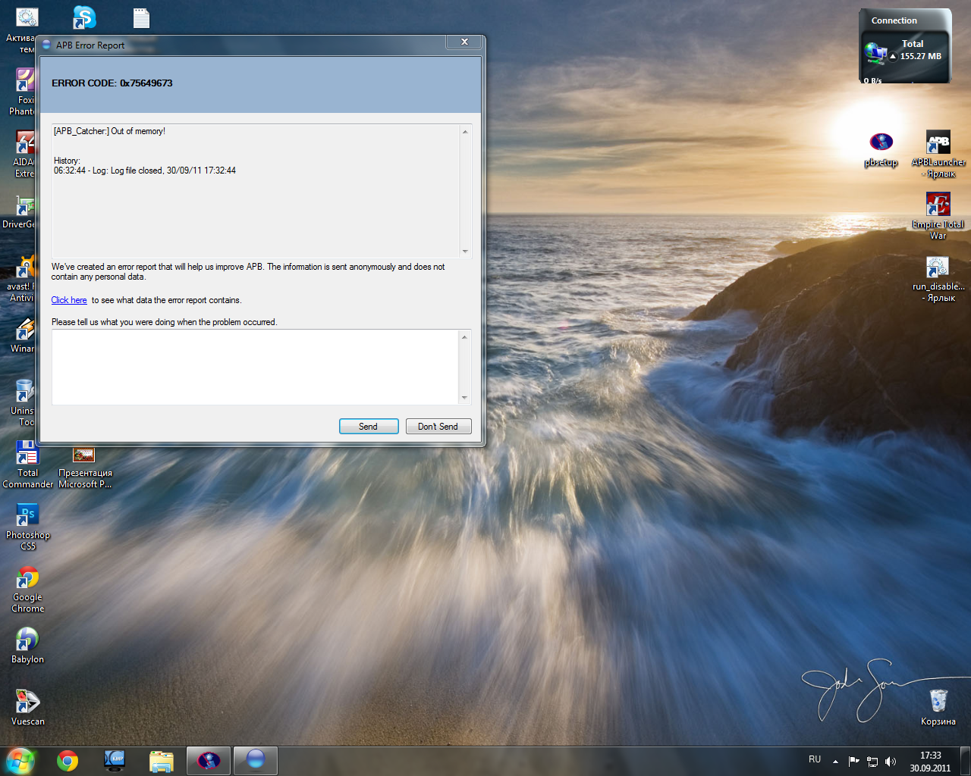Click the RU language indicator

click(x=815, y=759)
